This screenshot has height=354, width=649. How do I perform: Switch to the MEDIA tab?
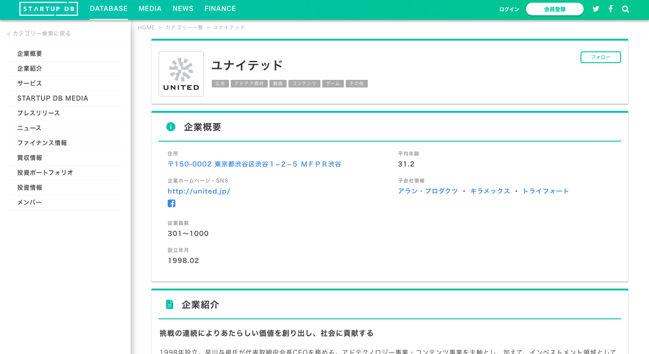click(x=150, y=9)
